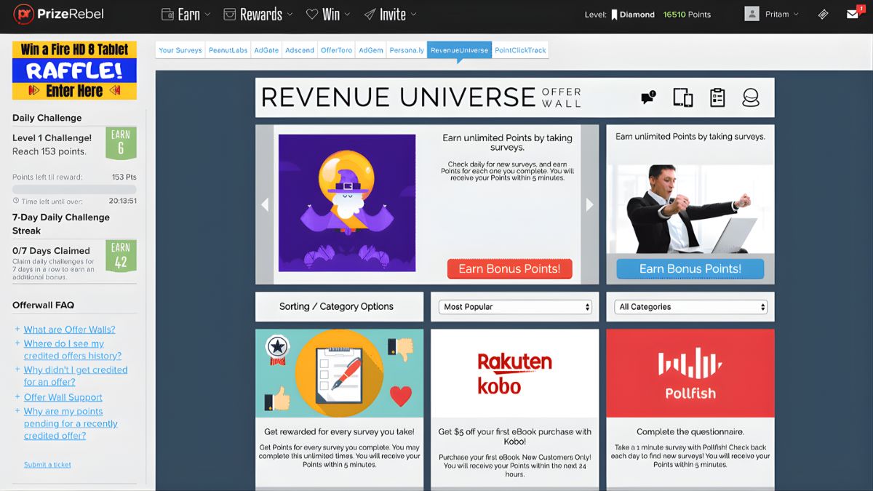Screen dimensions: 873x491
Task: Open the ticket icon in the top navigation bar
Action: tap(823, 14)
